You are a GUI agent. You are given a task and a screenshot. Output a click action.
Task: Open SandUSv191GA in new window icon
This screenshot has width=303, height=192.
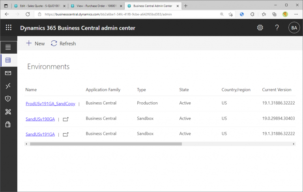(65, 134)
